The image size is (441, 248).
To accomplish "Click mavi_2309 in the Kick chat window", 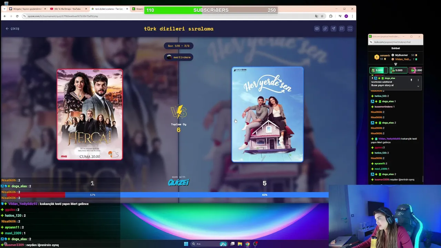I will [381, 169].
